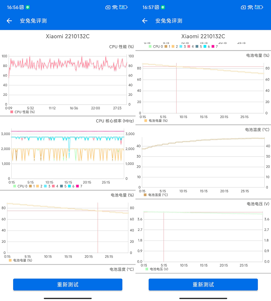
Task: Tap the green shield icon beside 16:57
Action: coord(163,7)
